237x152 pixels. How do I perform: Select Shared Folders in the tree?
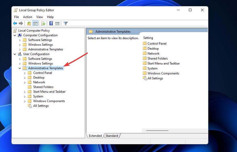[43, 87]
